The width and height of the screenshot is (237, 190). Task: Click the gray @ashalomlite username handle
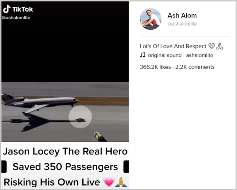click(x=182, y=24)
